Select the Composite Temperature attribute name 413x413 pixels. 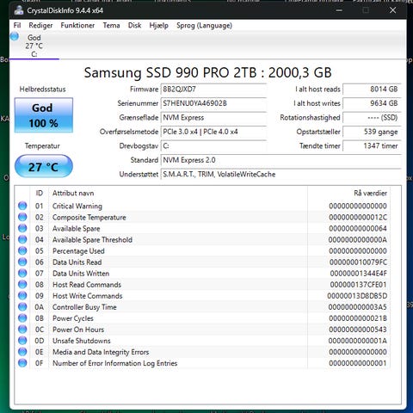click(89, 218)
